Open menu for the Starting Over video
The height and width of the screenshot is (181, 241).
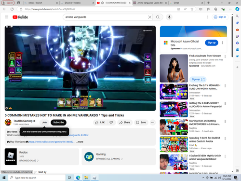pyautogui.click(x=225, y=121)
